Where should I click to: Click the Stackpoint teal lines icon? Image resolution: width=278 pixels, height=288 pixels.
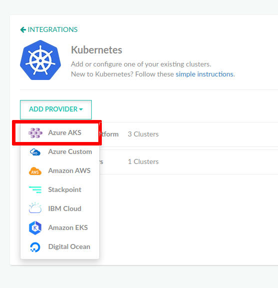pos(35,189)
